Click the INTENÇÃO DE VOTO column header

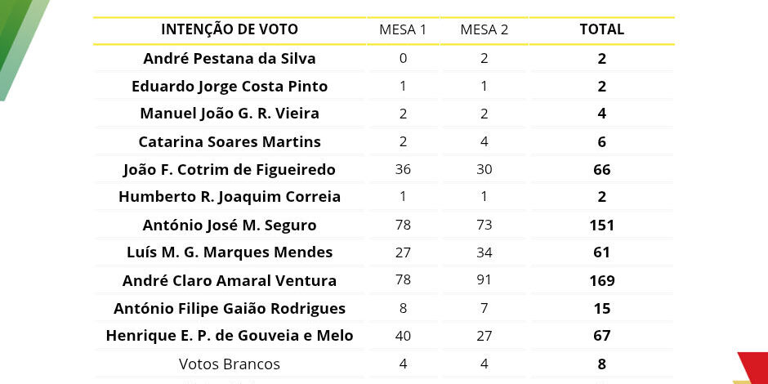(x=230, y=29)
